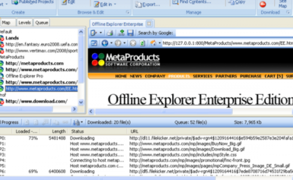293x180 pixels.
Task: Click the Search by Google input field
Action: pos(234,33)
